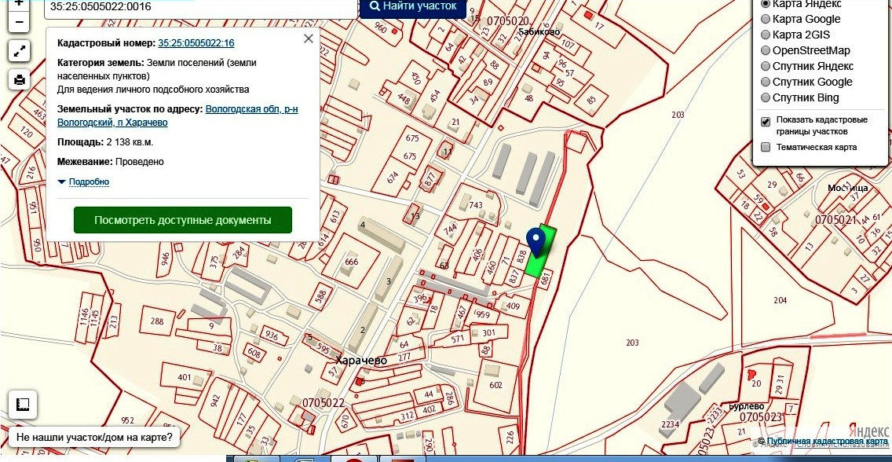Click cadastral quarter label 0705020
This screenshot has height=462, width=892.
click(x=507, y=21)
